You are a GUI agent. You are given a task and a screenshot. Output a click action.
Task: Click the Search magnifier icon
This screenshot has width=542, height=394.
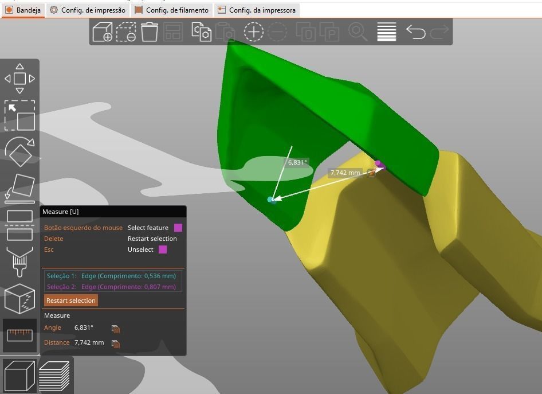pyautogui.click(x=358, y=32)
